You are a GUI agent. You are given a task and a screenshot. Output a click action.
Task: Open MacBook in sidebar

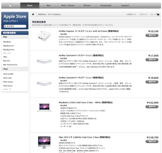[7, 42]
